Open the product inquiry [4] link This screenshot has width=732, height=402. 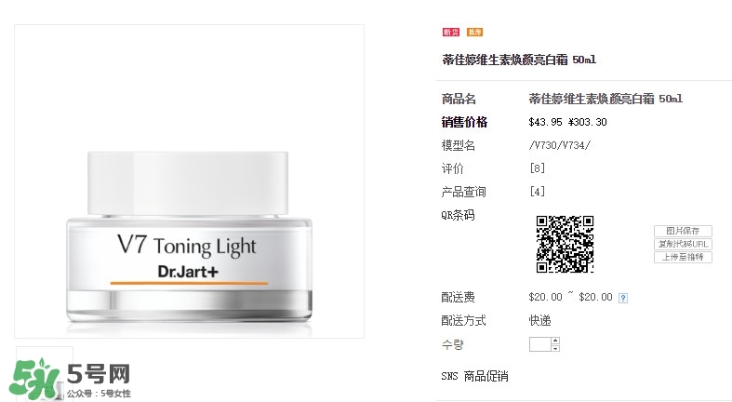[x=538, y=192]
